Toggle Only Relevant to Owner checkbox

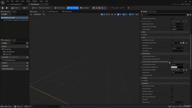pyautogui.click(x=172, y=86)
